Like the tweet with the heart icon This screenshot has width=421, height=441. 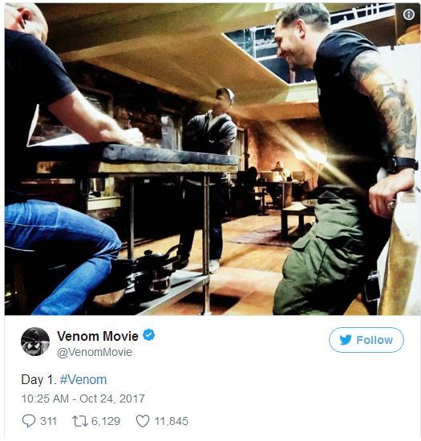click(x=143, y=421)
